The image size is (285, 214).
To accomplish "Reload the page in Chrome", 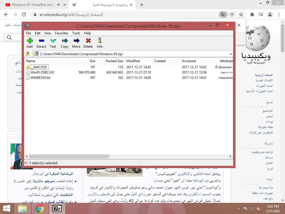I will tap(24, 14).
